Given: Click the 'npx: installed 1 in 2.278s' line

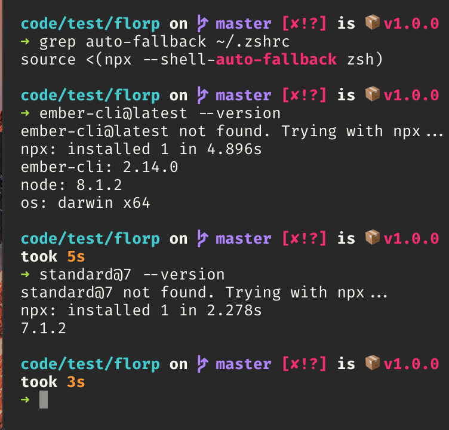Looking at the screenshot, I should pos(141,311).
